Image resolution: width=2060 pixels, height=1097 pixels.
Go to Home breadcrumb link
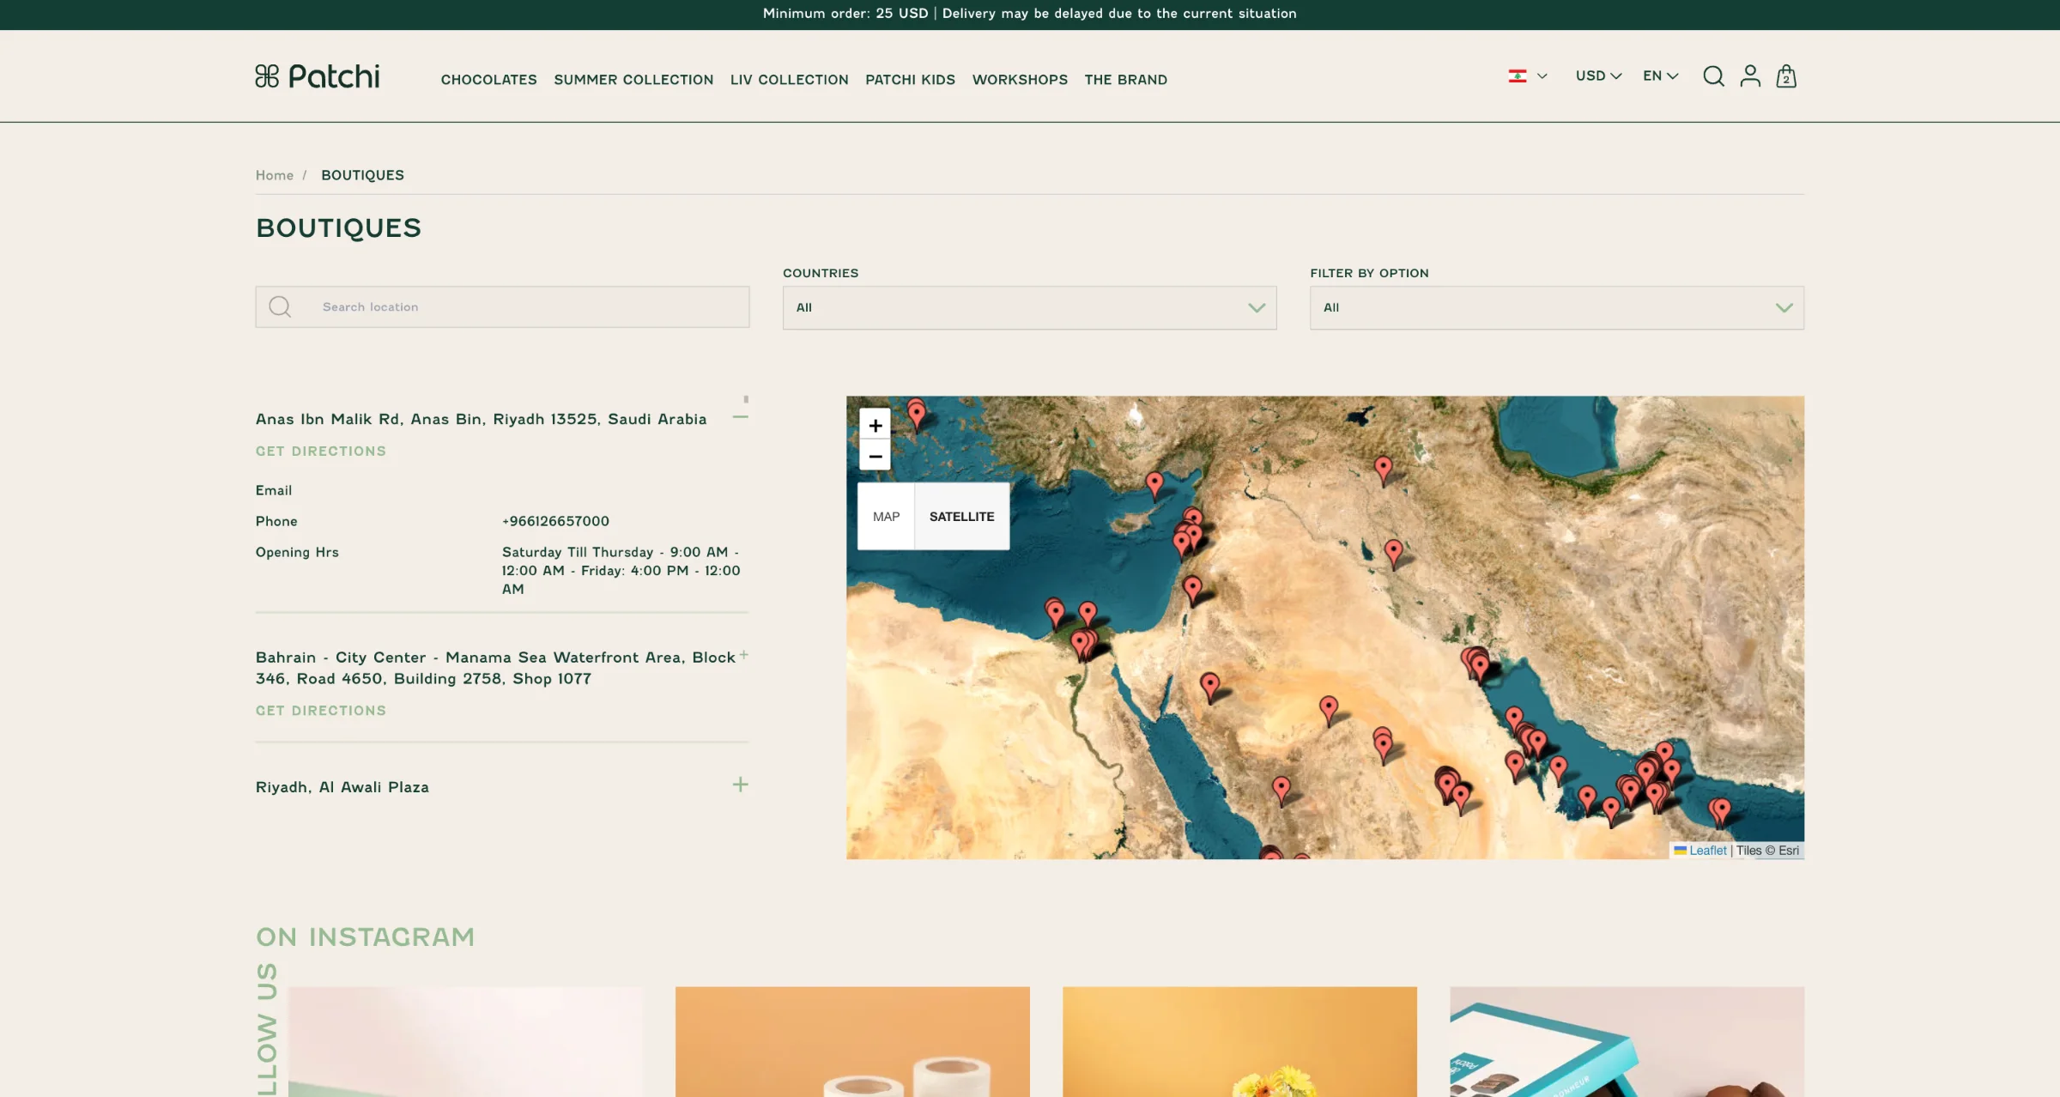(274, 175)
